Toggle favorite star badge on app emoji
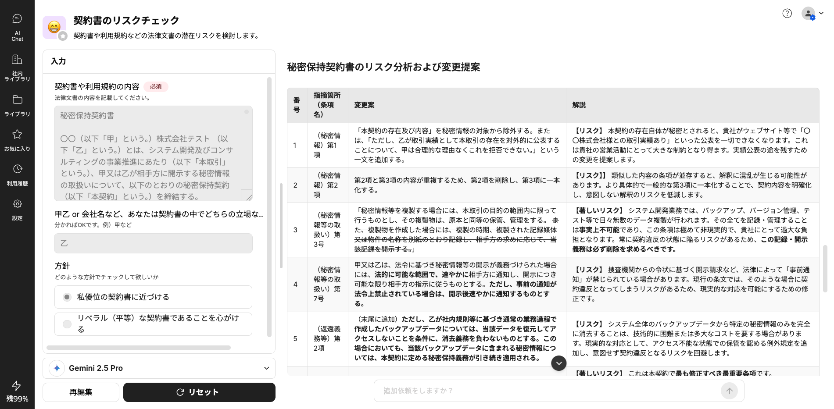The width and height of the screenshot is (834, 409). 63,36
